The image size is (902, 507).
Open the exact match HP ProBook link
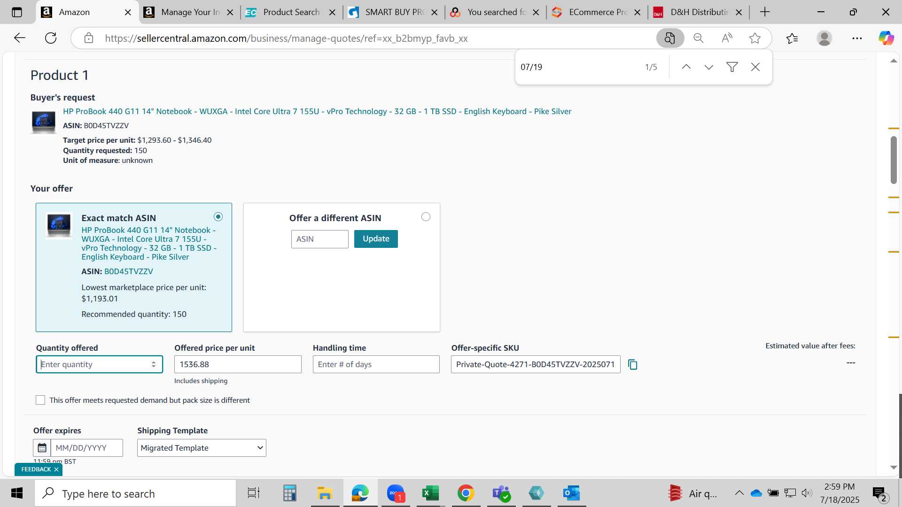[x=149, y=244]
